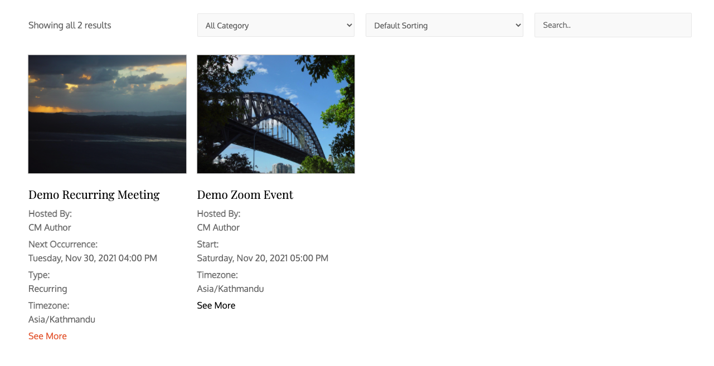Click See More under Demo Zoom Event
714x366 pixels.
[x=216, y=305]
